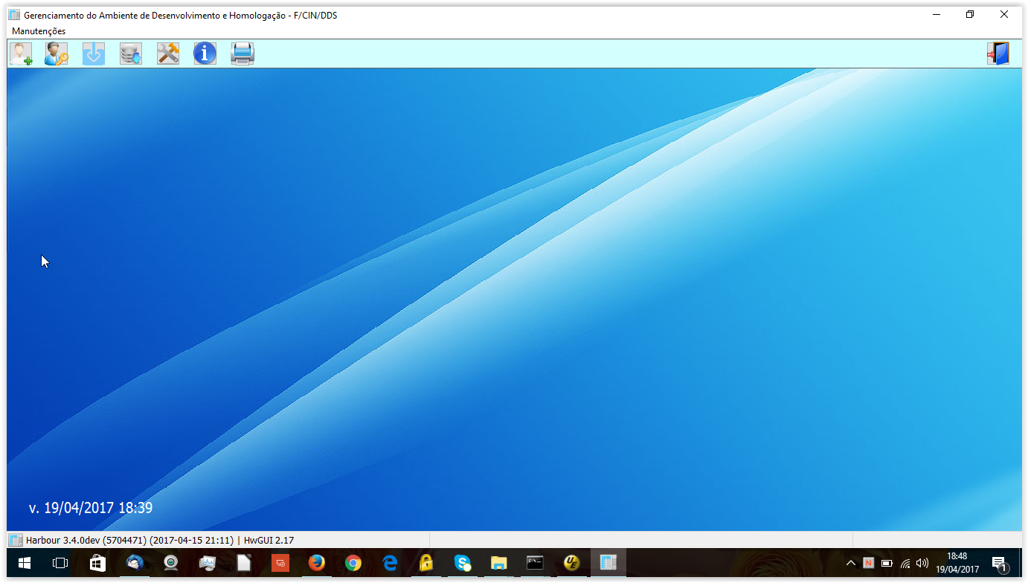Open the user with key permissions icon
Image resolution: width=1028 pixels, height=583 pixels.
tap(57, 54)
